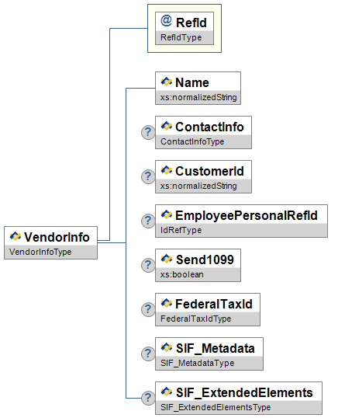Click the optional marker beside ContactInfo

coord(148,132)
